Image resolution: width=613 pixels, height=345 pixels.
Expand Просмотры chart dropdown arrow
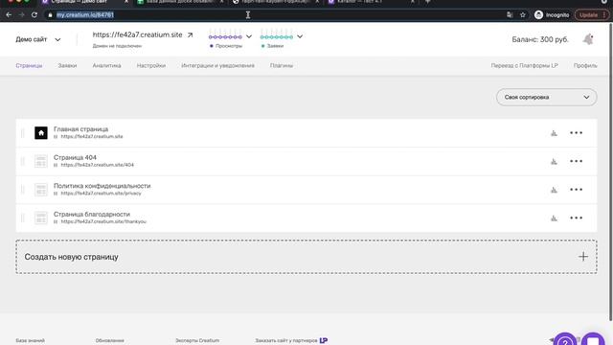[249, 36]
